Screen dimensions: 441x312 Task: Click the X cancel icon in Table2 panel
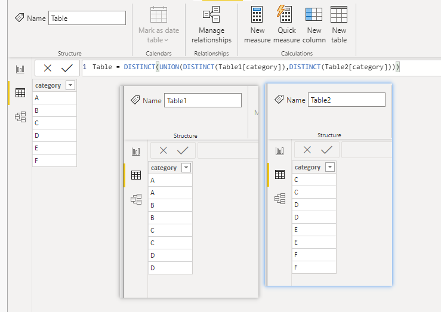pos(307,150)
